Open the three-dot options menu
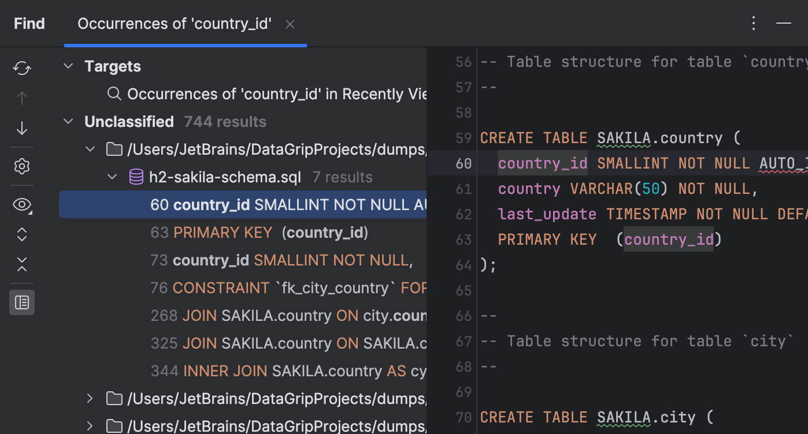The image size is (808, 434). (x=753, y=23)
